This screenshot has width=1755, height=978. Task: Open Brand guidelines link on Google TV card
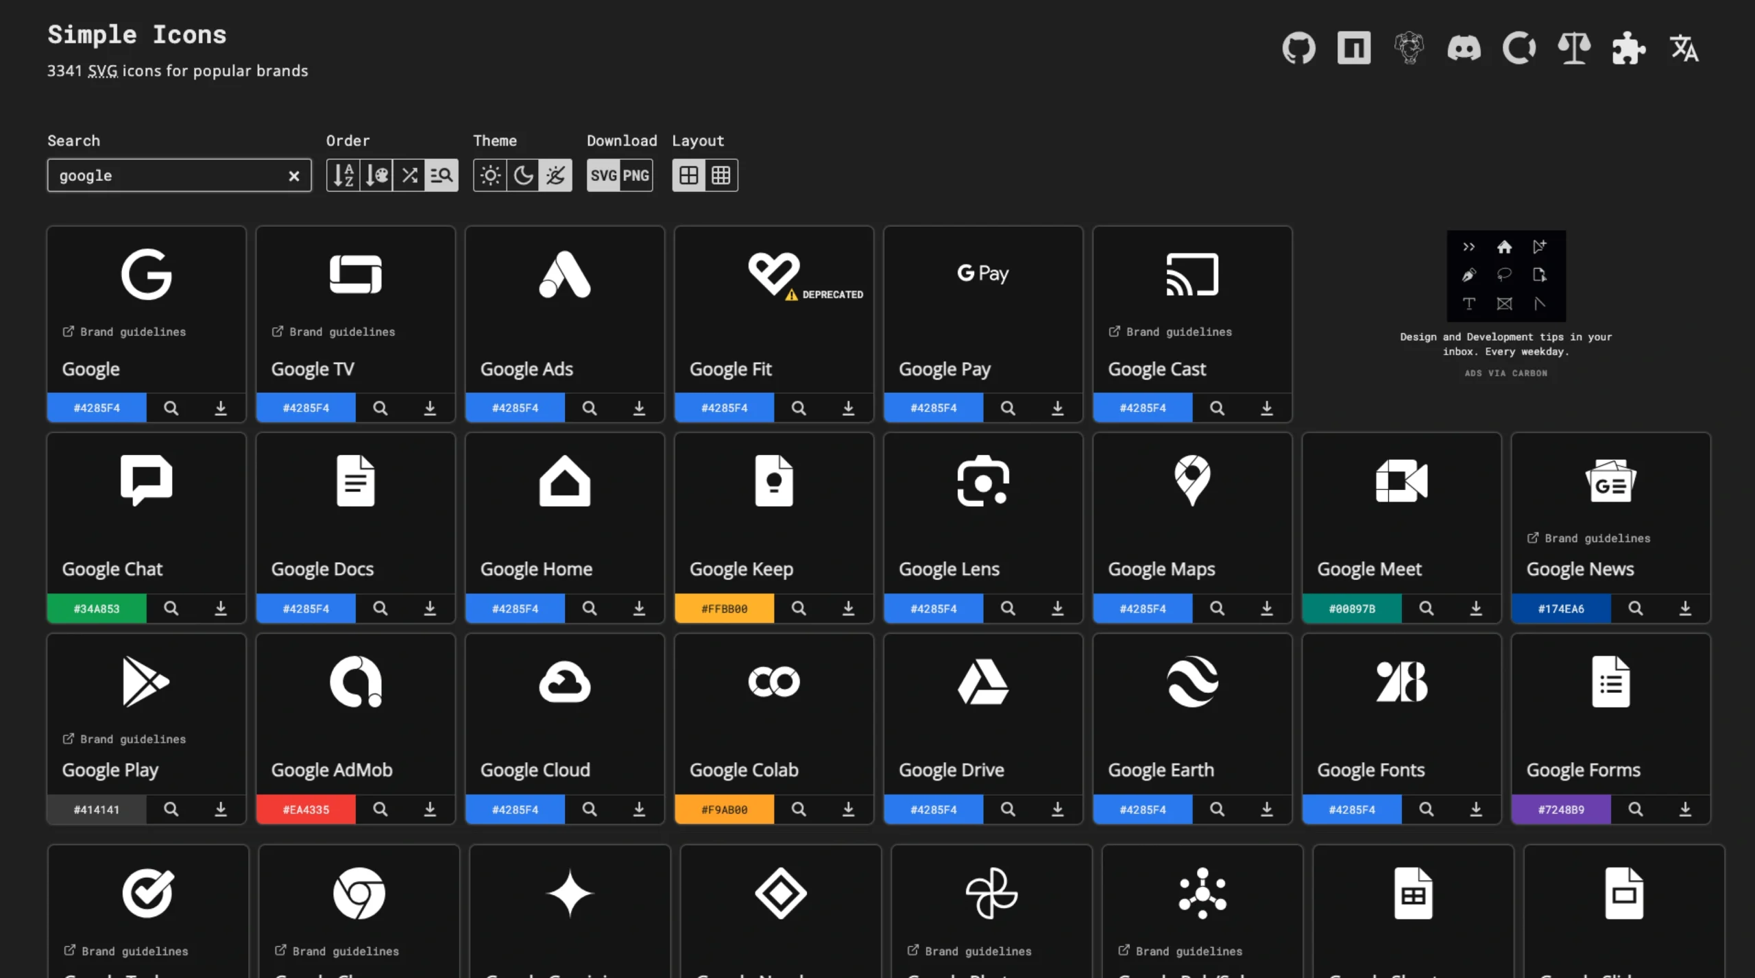pyautogui.click(x=333, y=332)
